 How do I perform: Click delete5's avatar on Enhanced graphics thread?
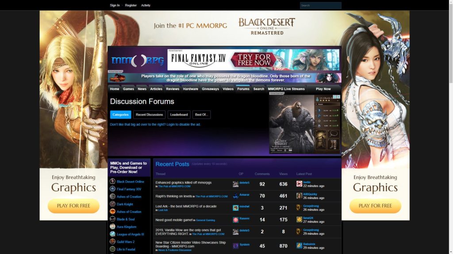(x=236, y=184)
